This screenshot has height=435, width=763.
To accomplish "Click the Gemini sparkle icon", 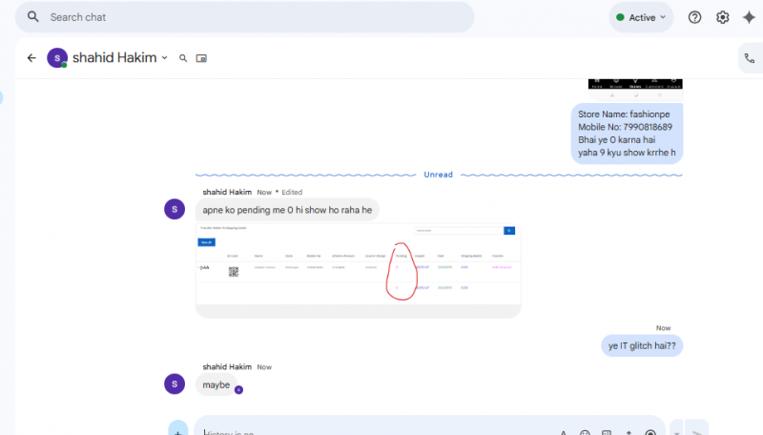I will click(x=750, y=17).
